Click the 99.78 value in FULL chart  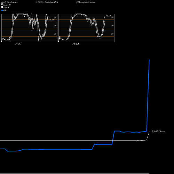pos(109,16)
